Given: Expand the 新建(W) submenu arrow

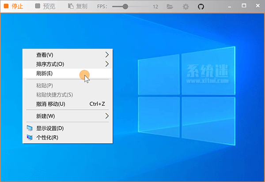Looking at the screenshot, I should [107, 116].
